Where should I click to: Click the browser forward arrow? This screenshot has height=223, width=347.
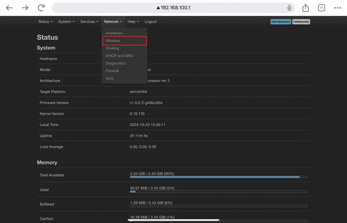(25, 7)
